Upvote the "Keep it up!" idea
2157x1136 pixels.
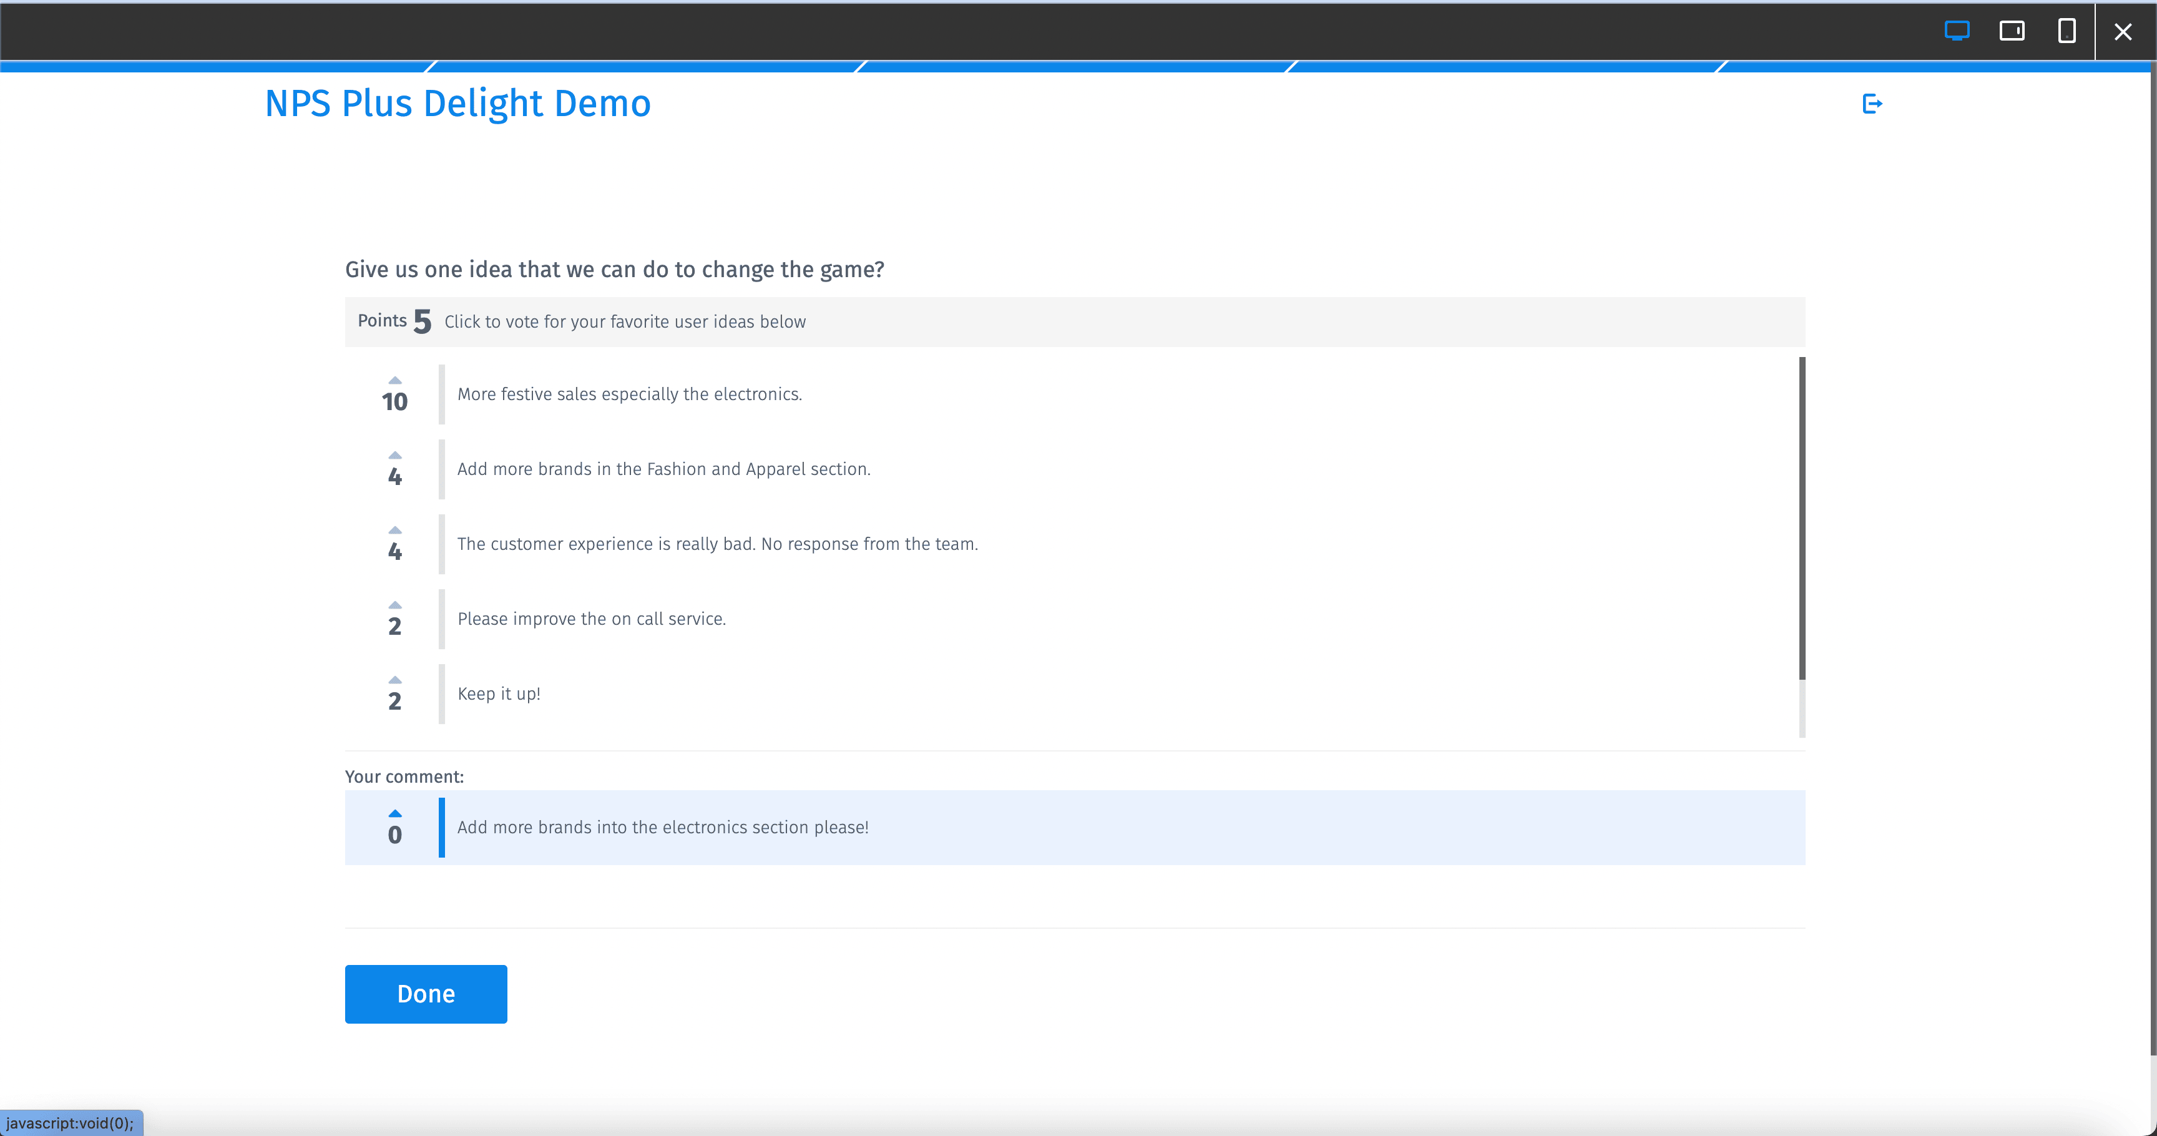tap(394, 679)
